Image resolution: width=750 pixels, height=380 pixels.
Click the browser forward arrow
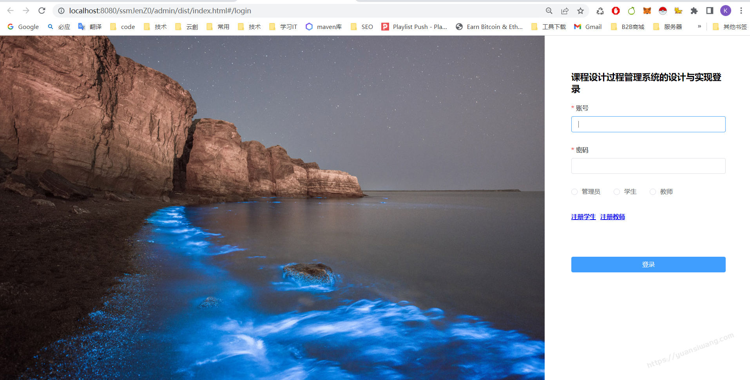click(x=26, y=11)
